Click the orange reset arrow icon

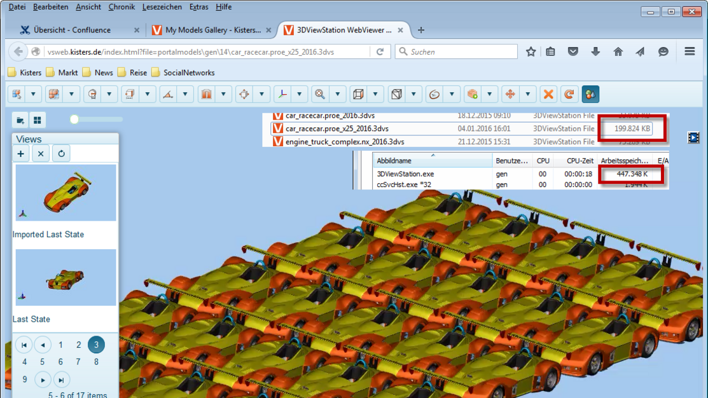point(569,94)
